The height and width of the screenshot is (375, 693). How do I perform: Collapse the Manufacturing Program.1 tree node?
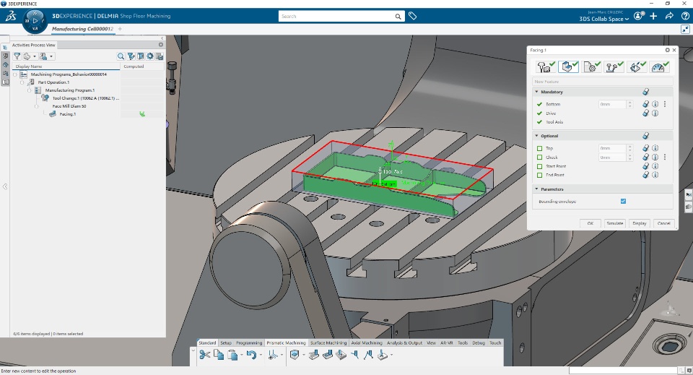click(30, 90)
